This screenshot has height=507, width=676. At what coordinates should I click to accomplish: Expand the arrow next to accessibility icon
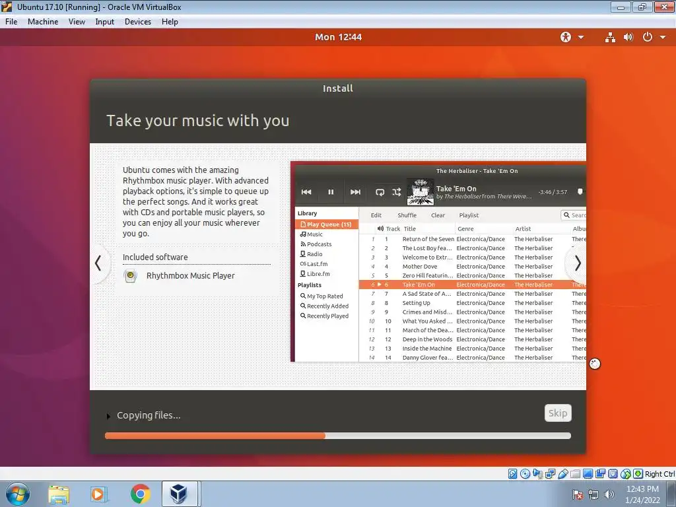pos(581,38)
